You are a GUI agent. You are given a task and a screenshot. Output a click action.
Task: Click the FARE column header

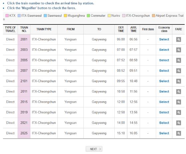179,29
